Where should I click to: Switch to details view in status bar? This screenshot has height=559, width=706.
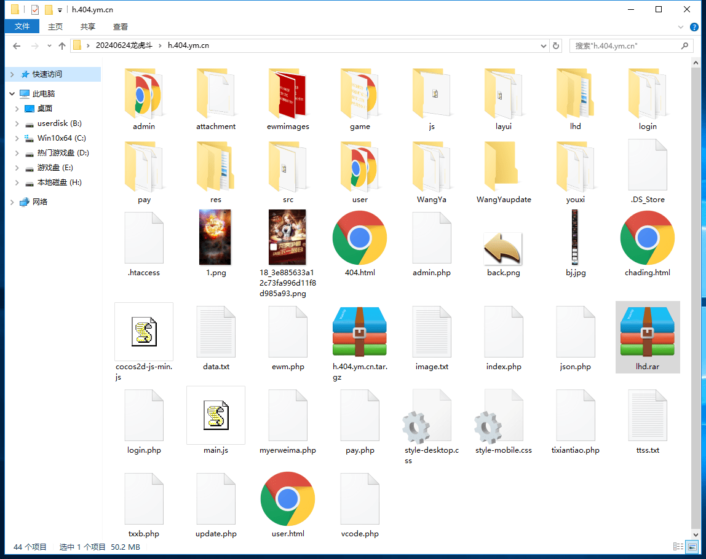678,547
